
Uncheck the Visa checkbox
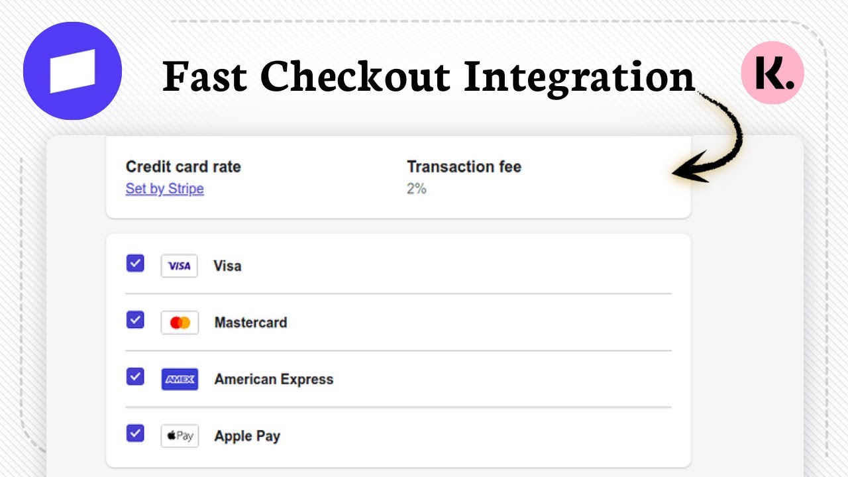point(135,264)
